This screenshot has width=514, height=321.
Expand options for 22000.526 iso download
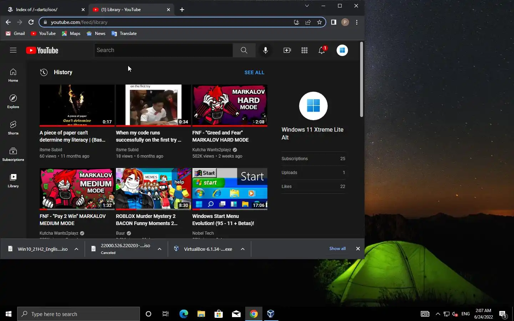160,249
